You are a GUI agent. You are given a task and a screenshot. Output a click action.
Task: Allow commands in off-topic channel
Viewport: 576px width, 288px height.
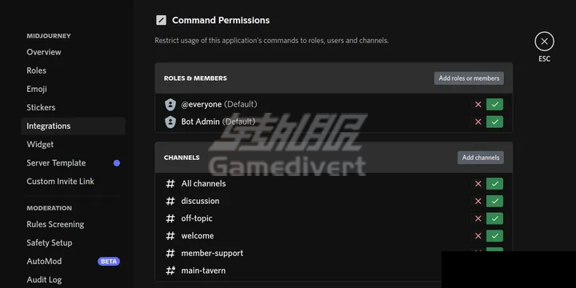[x=494, y=218]
